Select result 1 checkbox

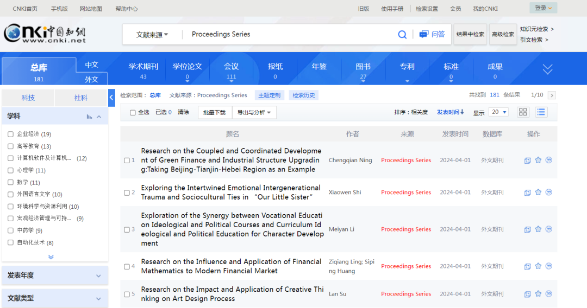pos(127,160)
